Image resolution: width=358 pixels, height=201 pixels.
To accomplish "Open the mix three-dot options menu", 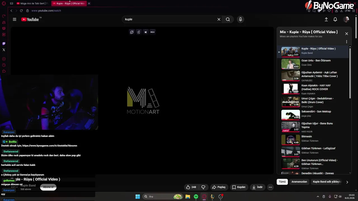I will pos(347,42).
